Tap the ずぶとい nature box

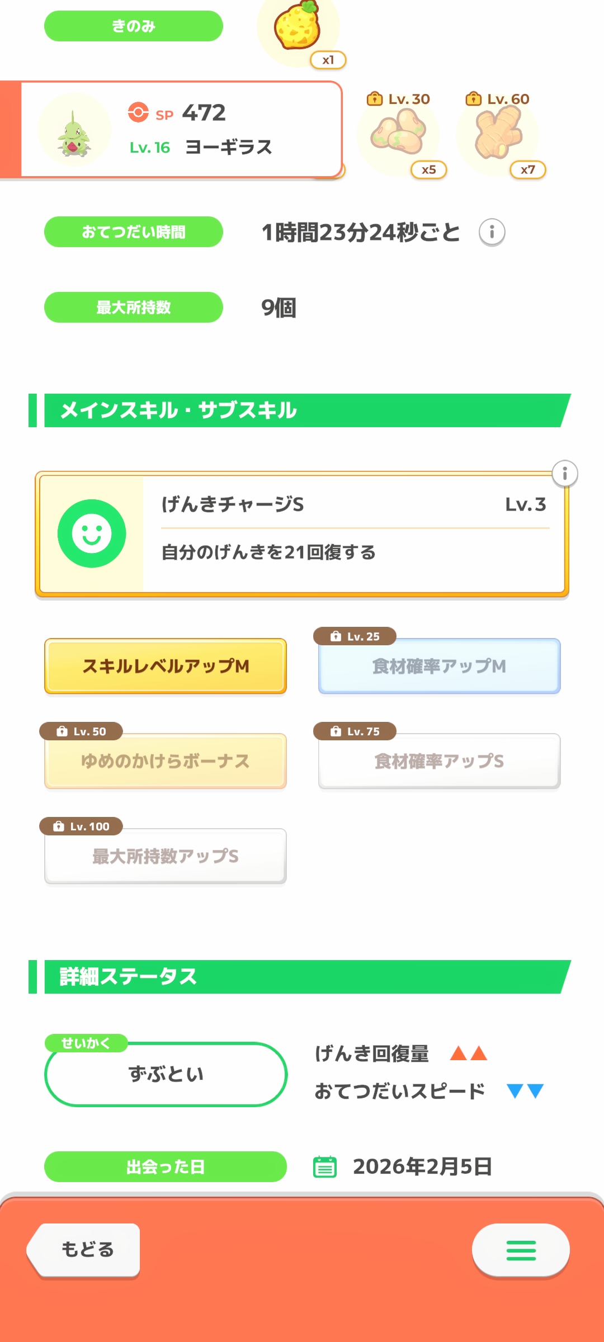[166, 1074]
